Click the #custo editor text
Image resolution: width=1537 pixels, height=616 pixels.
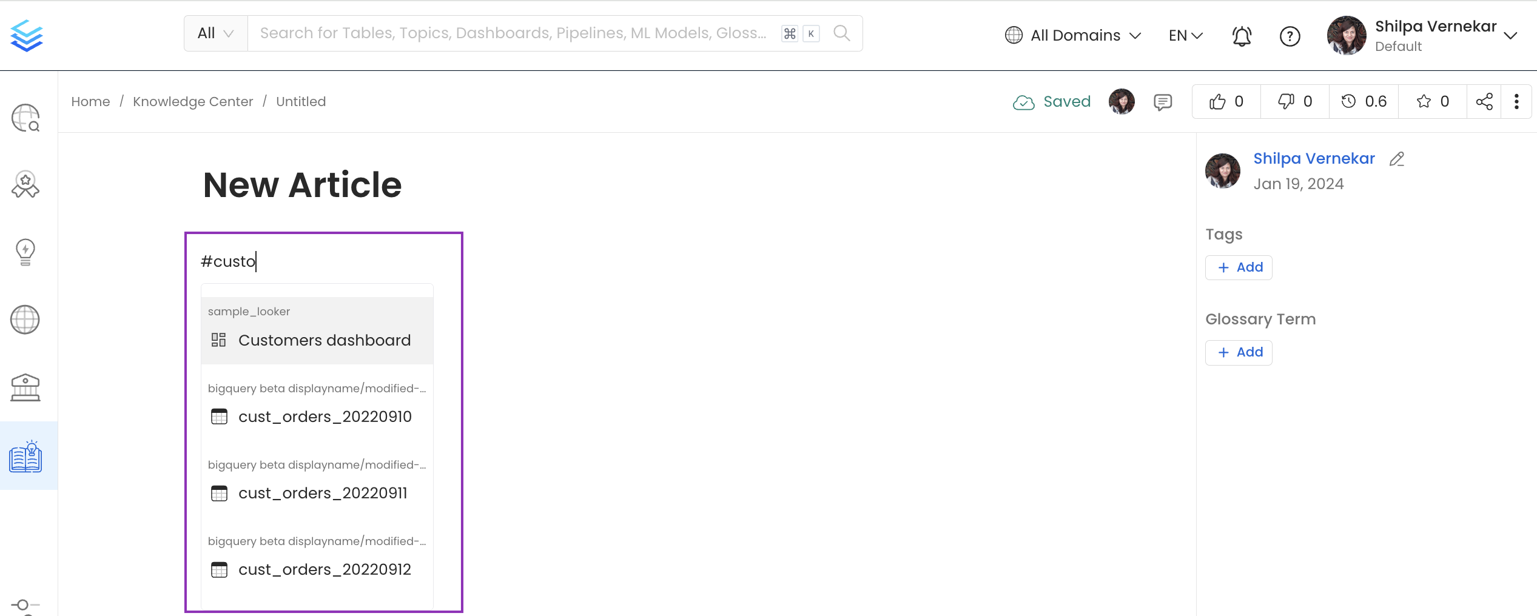tap(229, 261)
